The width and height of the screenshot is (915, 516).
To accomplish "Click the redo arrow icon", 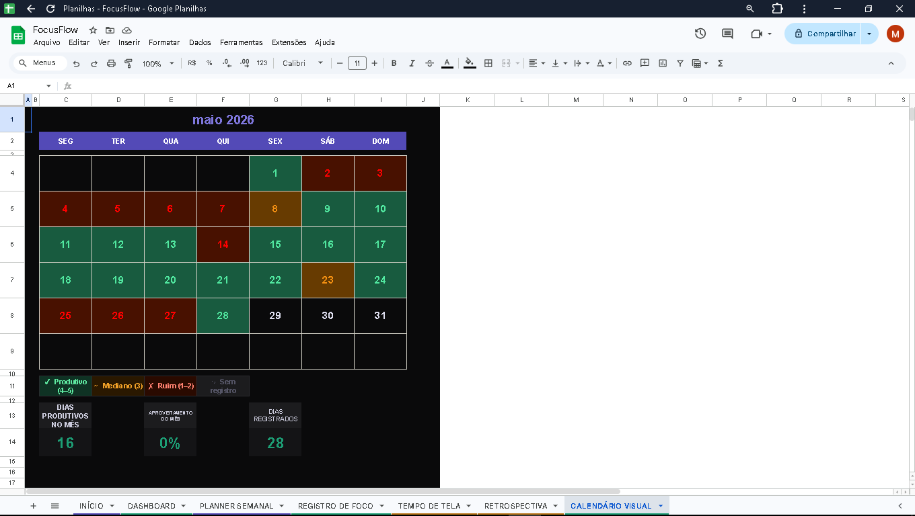I will [x=94, y=63].
